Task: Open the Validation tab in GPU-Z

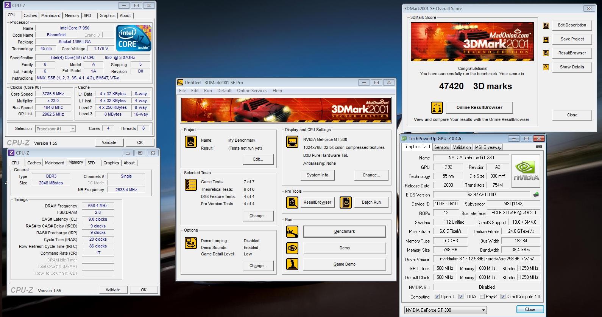Action: coord(462,147)
